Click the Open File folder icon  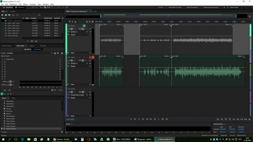pyautogui.click(x=3, y=15)
